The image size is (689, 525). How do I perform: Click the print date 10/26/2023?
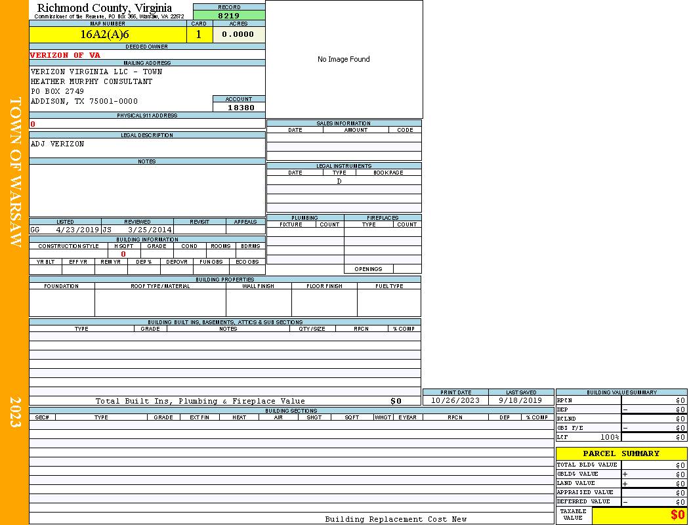click(455, 400)
